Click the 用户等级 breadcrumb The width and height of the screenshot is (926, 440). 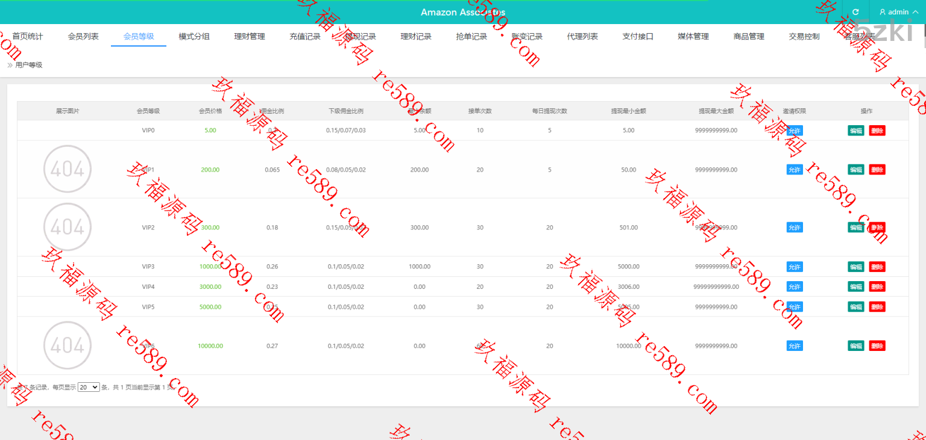coord(29,65)
